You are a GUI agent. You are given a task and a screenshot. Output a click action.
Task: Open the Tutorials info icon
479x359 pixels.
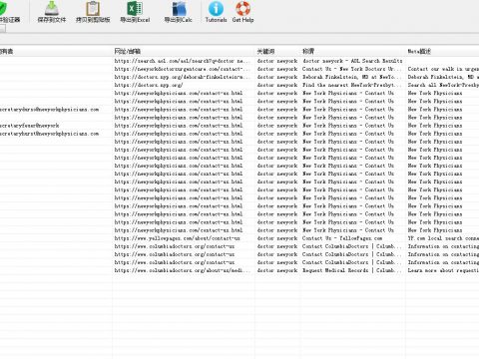[216, 12]
